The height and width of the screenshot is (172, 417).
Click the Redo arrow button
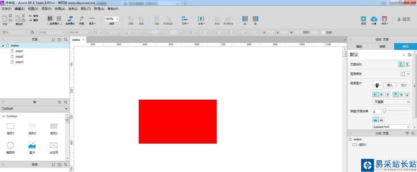pyautogui.click(x=30, y=20)
